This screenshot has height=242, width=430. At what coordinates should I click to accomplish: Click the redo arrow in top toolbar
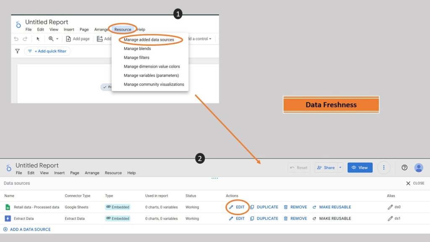point(25,39)
